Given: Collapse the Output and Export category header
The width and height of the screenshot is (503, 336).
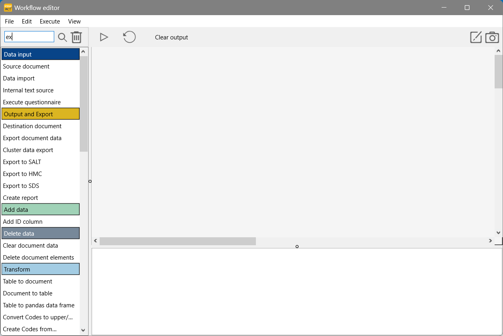Looking at the screenshot, I should (41, 114).
